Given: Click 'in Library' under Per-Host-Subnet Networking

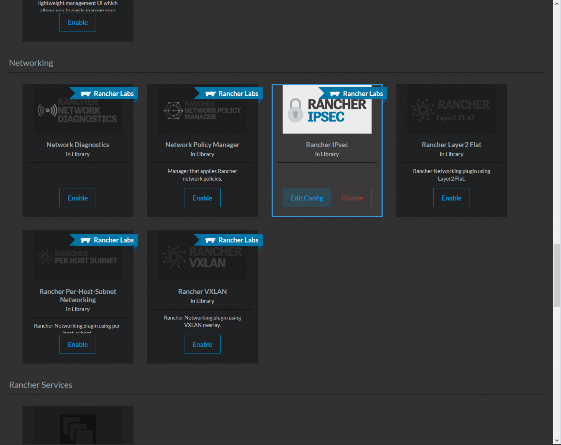Looking at the screenshot, I should click(78, 309).
